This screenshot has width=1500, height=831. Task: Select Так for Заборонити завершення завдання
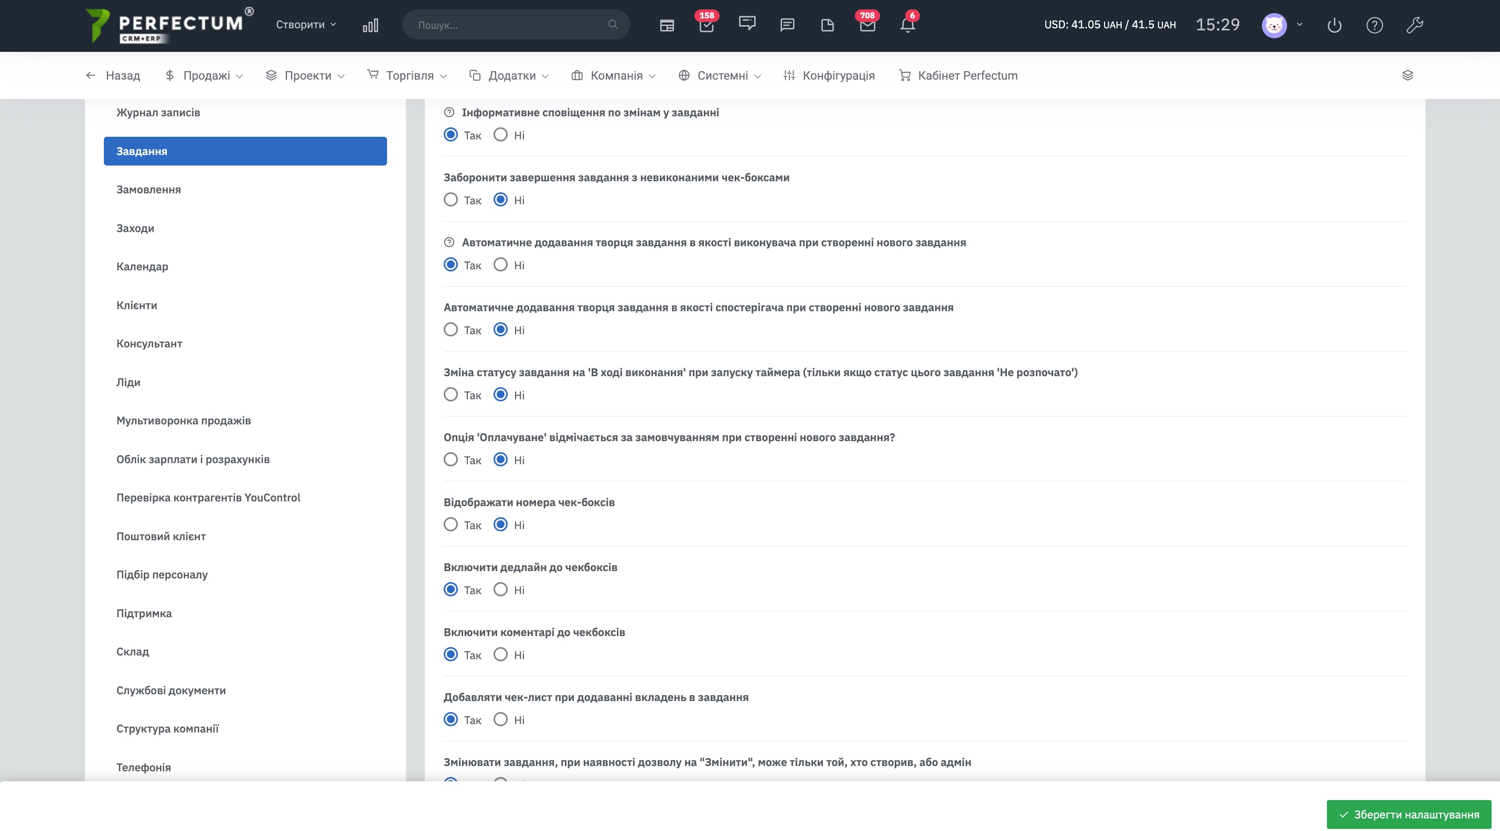tap(451, 200)
